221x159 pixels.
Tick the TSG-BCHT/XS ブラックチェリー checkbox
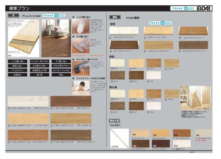coord(9,142)
